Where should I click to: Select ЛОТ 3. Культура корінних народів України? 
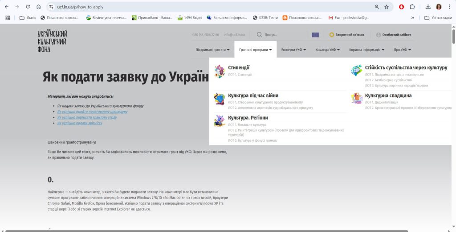click(396, 86)
